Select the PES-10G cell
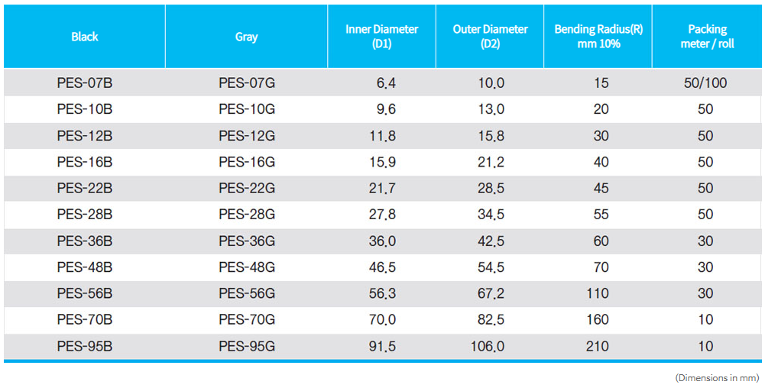This screenshot has height=388, width=765. point(246,109)
